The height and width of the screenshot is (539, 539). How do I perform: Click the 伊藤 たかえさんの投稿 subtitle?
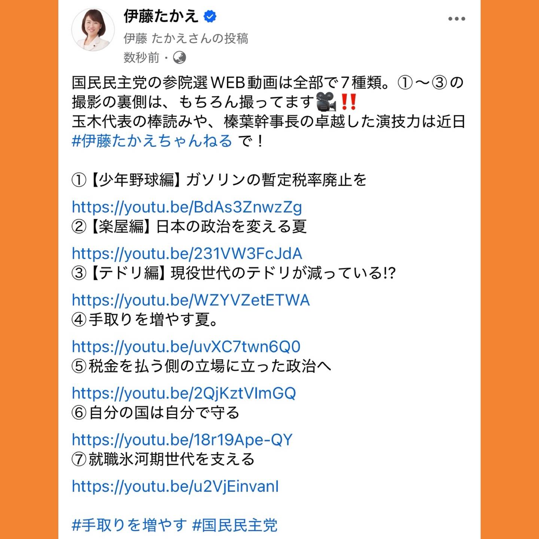pyautogui.click(x=186, y=38)
